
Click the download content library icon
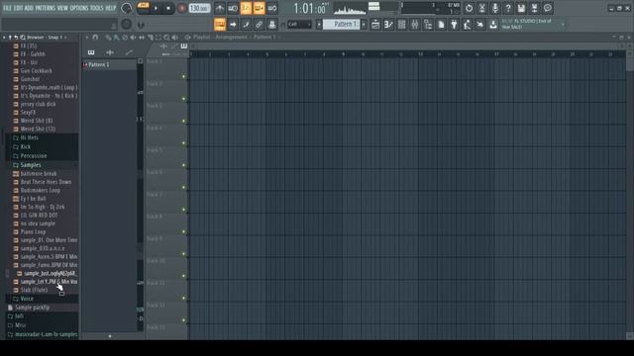493,25
